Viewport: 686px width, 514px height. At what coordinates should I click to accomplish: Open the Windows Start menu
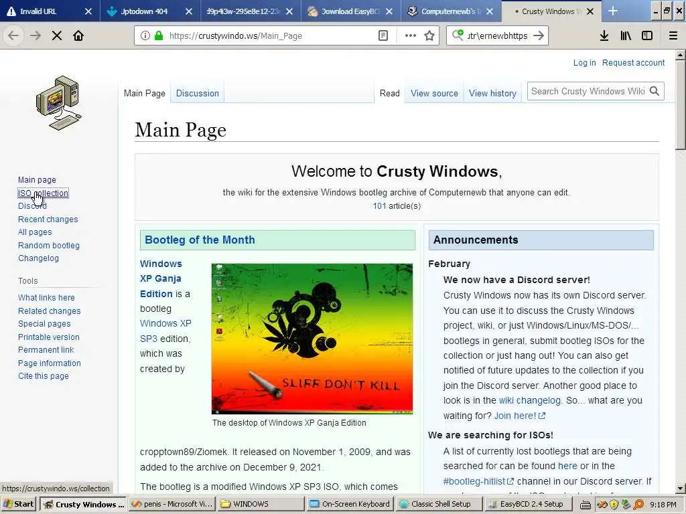point(18,504)
